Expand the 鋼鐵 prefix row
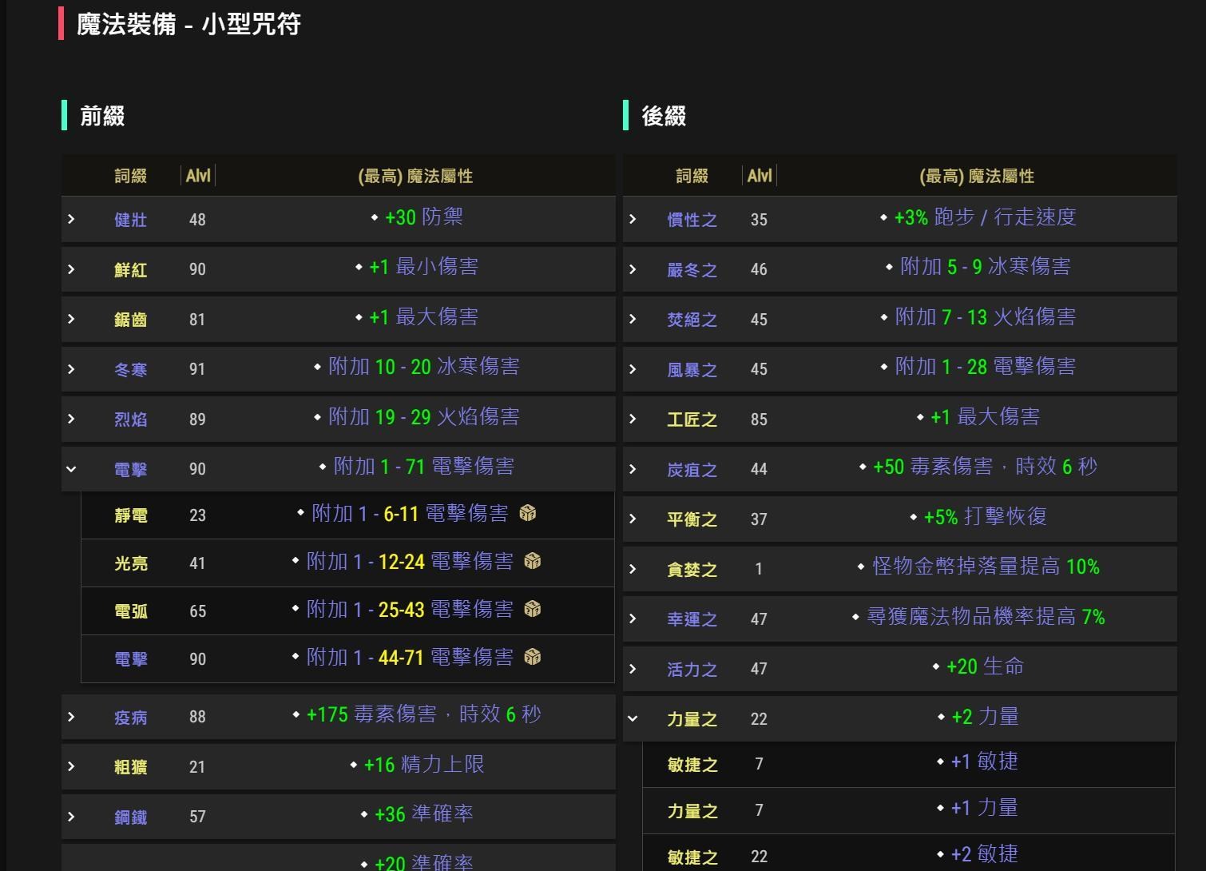Image resolution: width=1206 pixels, height=871 pixels. [71, 817]
